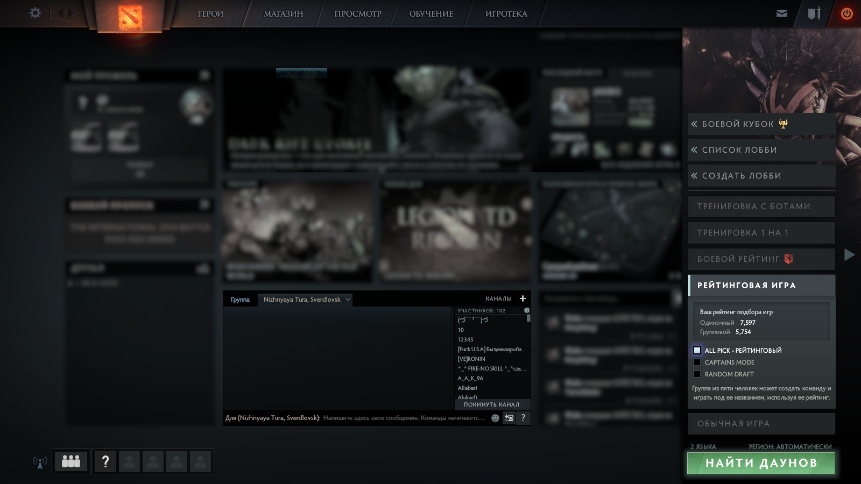Open the ПРОСМОТР menu
Viewport: 861px width, 484px height.
pos(358,14)
